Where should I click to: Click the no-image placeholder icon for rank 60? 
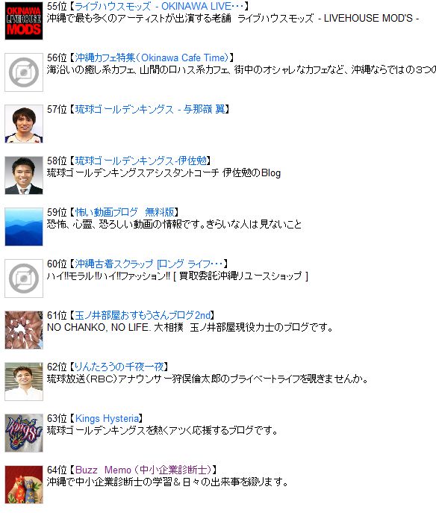point(24,279)
